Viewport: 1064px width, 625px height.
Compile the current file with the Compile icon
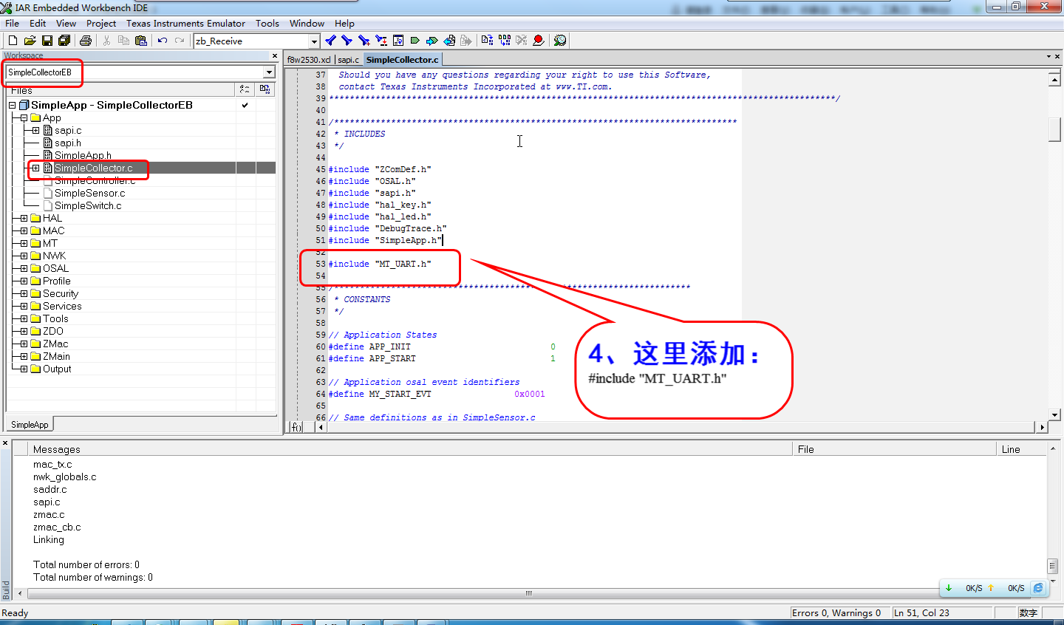tap(487, 41)
